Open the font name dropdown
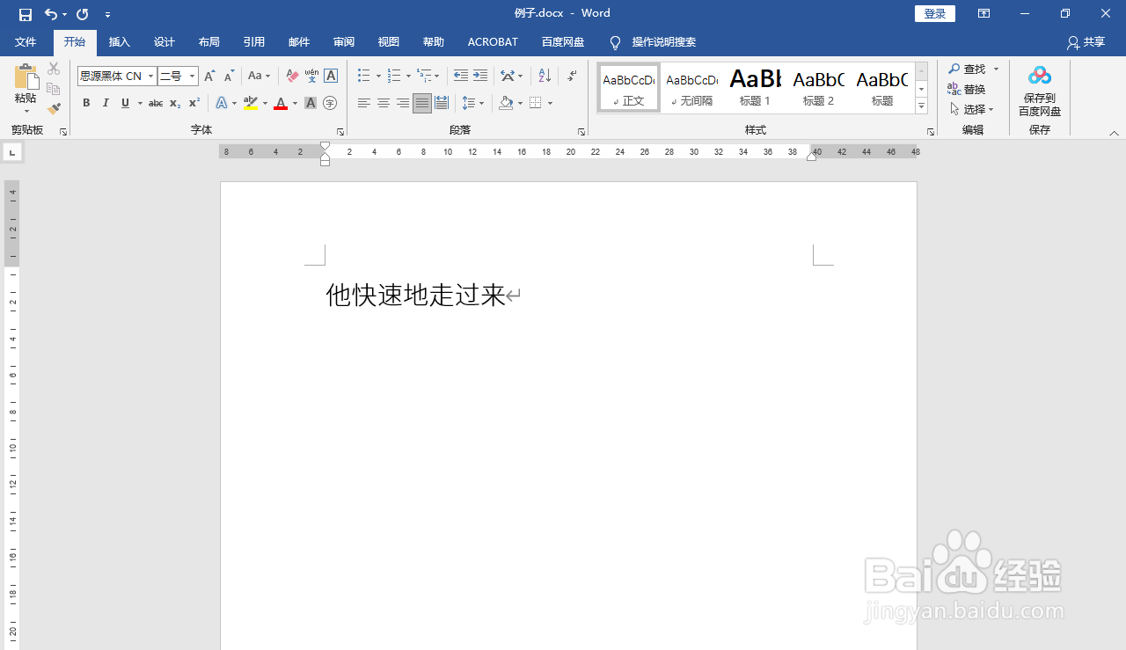This screenshot has width=1126, height=650. tap(150, 77)
